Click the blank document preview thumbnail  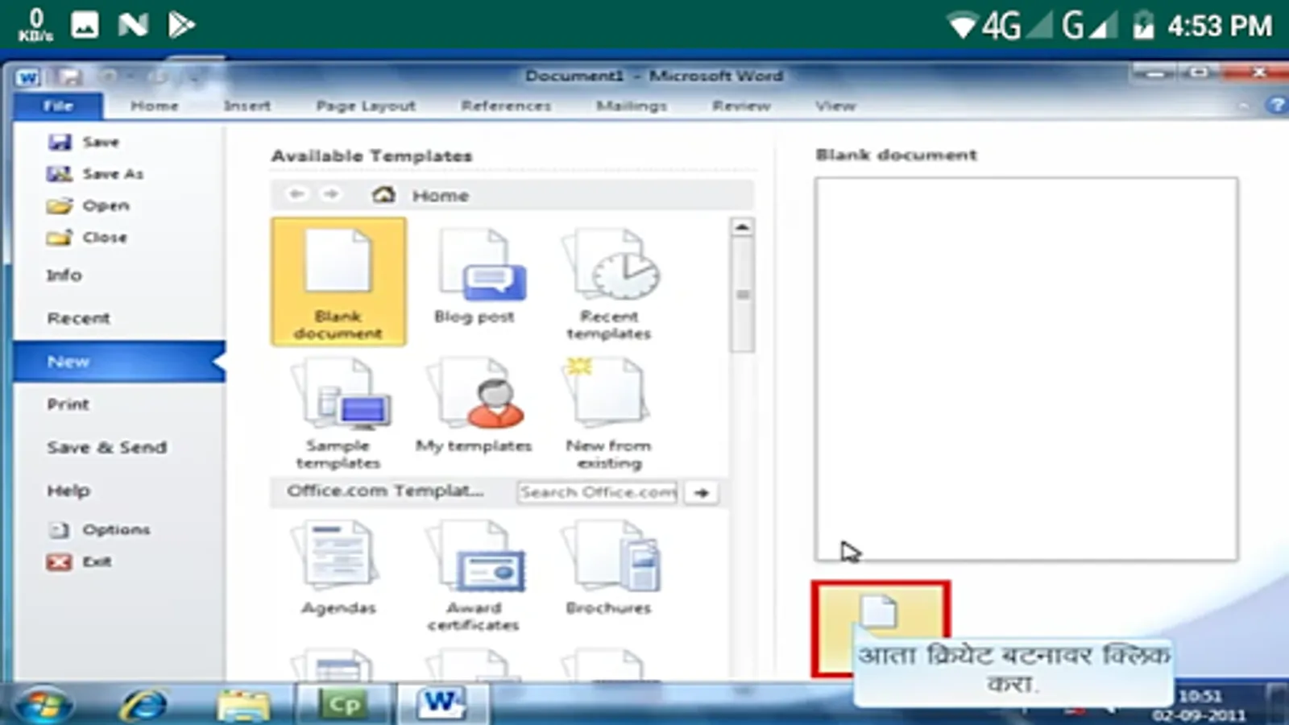tap(1026, 369)
